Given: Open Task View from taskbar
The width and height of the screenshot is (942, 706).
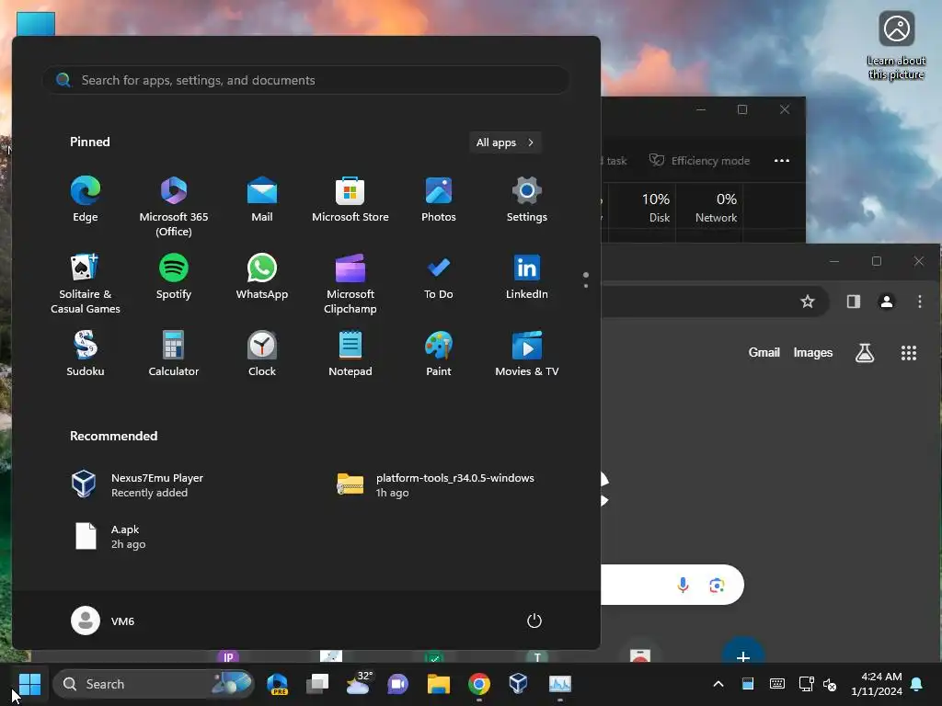Looking at the screenshot, I should [x=317, y=684].
